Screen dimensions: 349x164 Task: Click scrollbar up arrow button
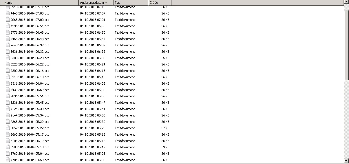[x=346, y=2]
